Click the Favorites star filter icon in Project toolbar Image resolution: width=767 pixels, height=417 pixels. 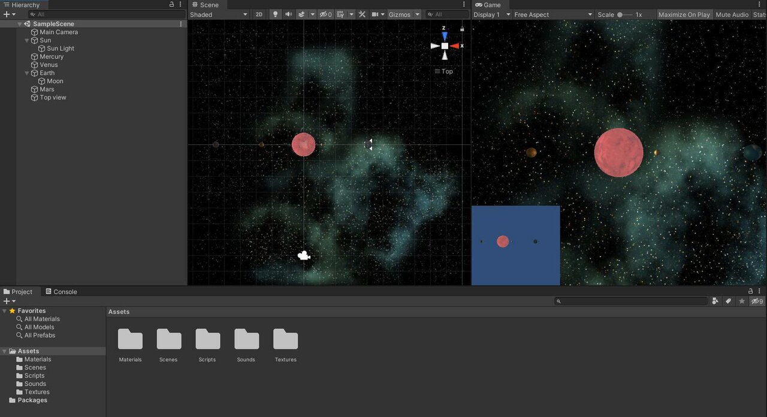(x=742, y=301)
